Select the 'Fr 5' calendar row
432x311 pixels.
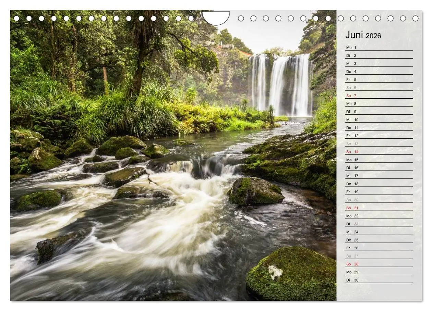379,79
